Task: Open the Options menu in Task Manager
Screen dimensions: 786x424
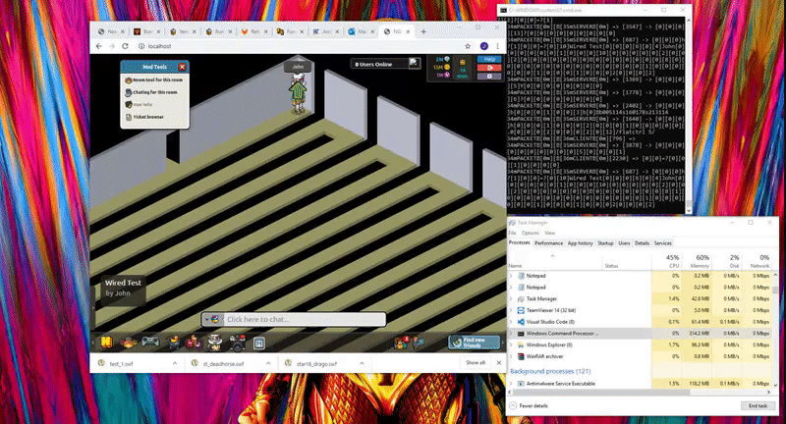Action: (530, 233)
